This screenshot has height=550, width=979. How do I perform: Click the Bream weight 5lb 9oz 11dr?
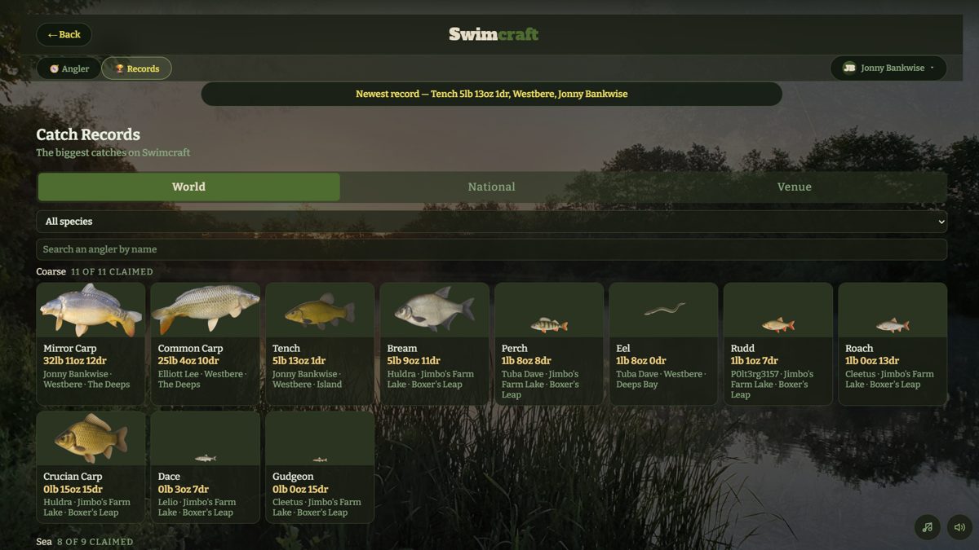pyautogui.click(x=414, y=361)
